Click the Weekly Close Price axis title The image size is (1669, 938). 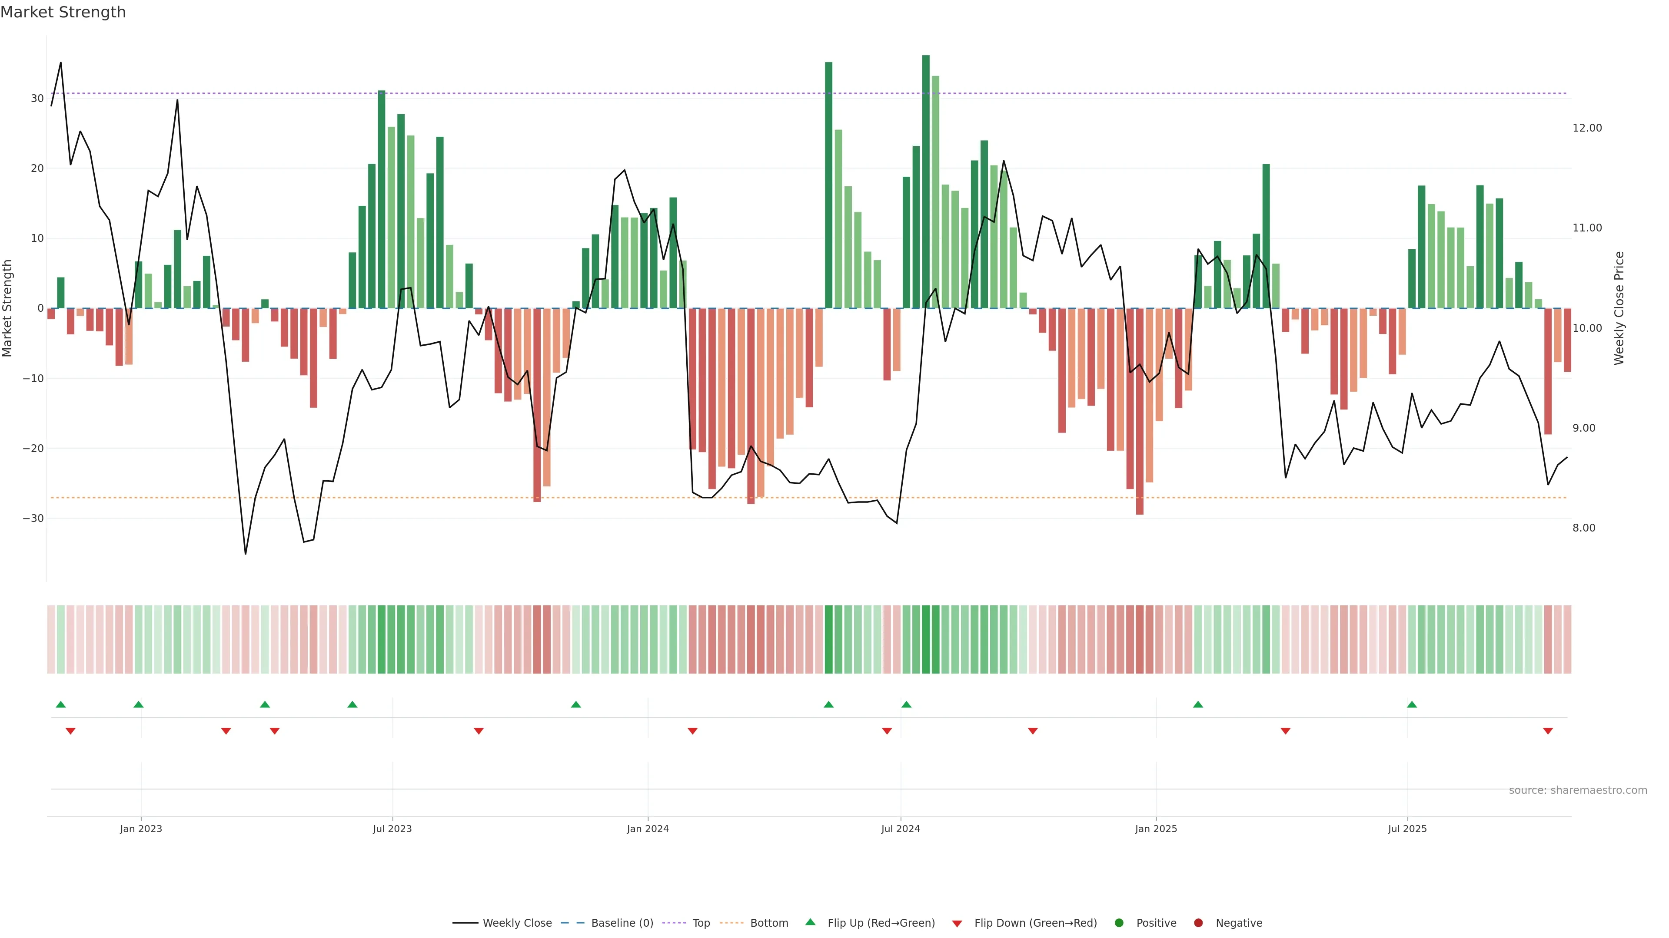pyautogui.click(x=1619, y=308)
